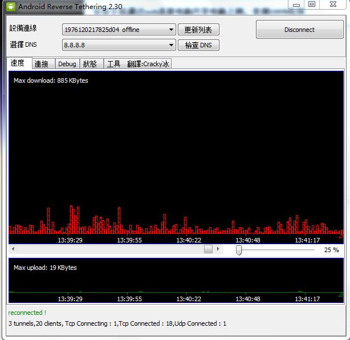350x340 pixels.
Task: Click the 13:40:22 marker on download graph
Action: (189, 240)
